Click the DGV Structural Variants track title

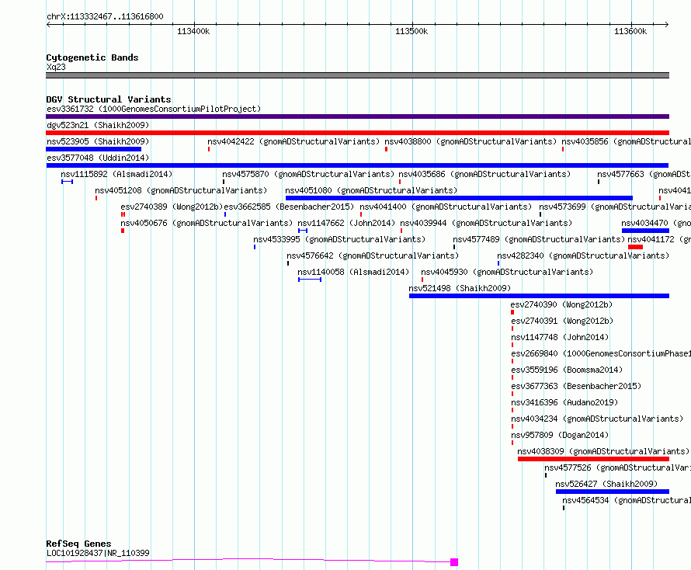tap(109, 99)
